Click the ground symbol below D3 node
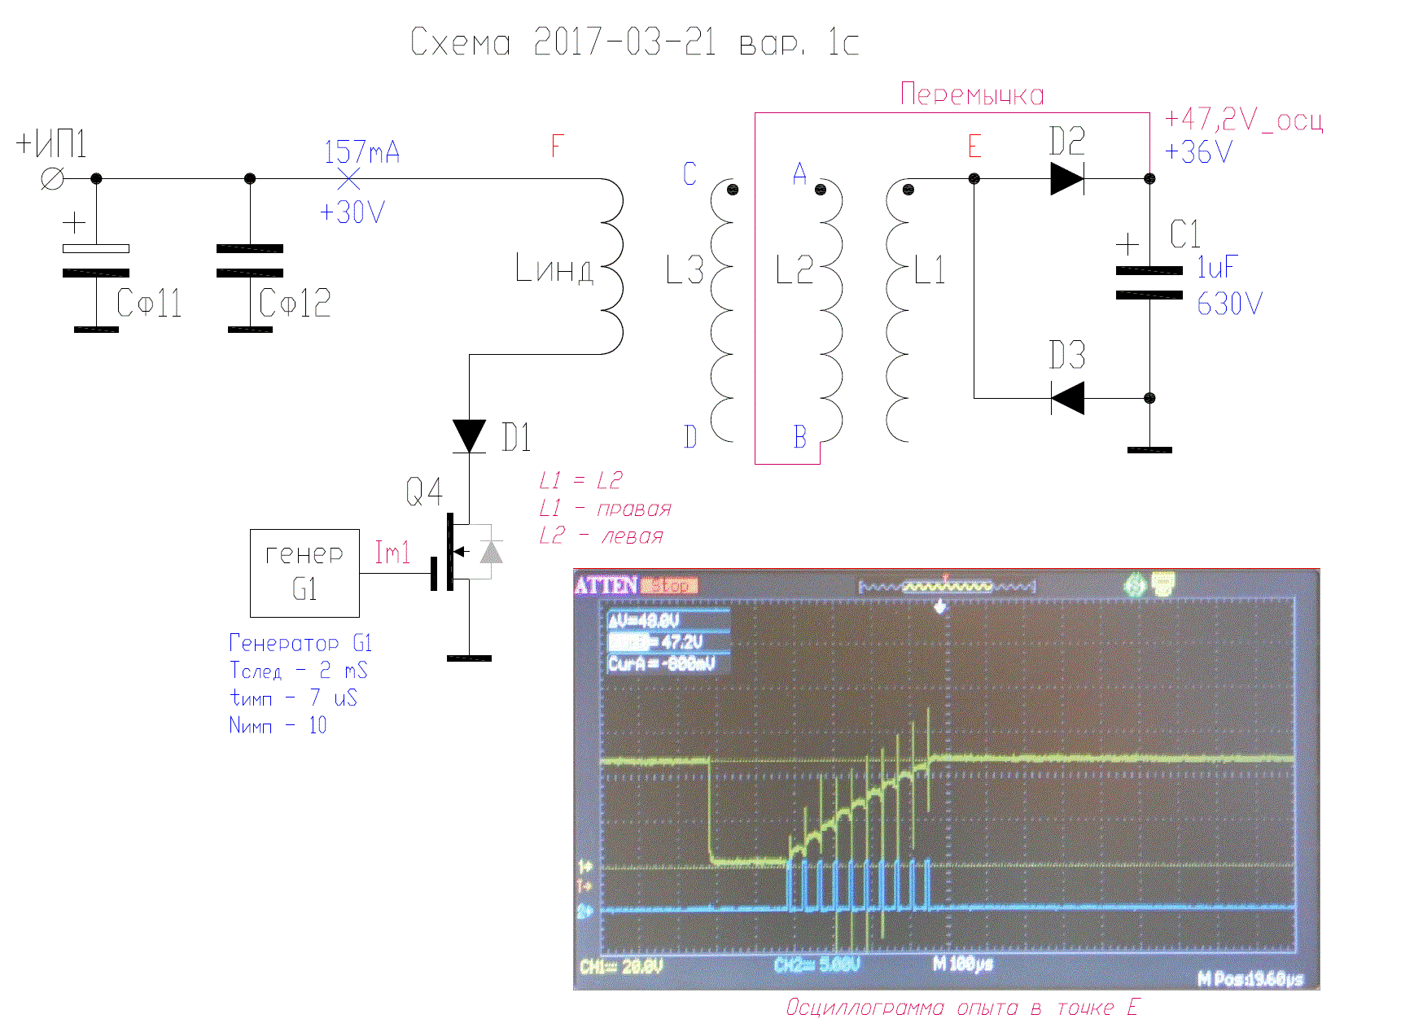 click(x=1149, y=450)
